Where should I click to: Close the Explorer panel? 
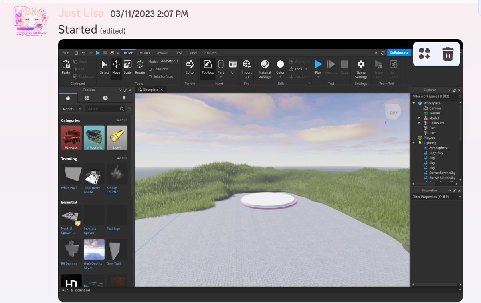[x=460, y=90]
